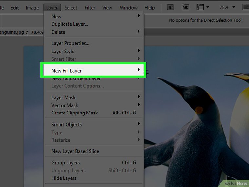Open the Filter menu in menu bar
Viewport: 249px width, 187px height.
90,8
